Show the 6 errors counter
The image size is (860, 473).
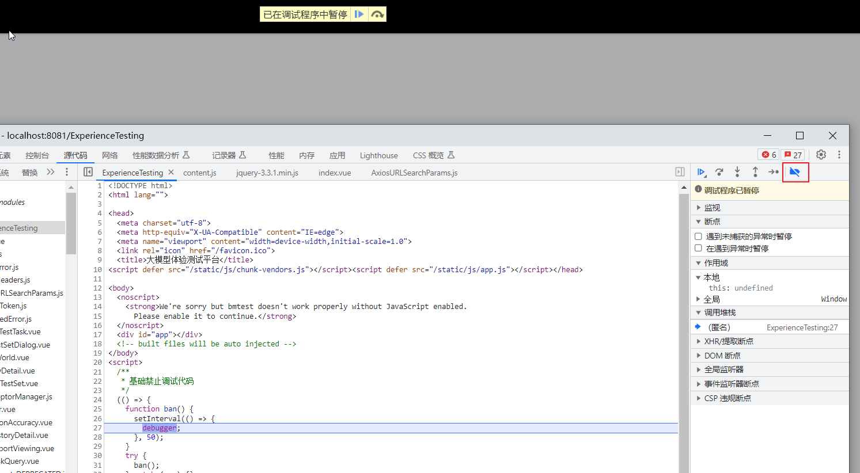769,155
